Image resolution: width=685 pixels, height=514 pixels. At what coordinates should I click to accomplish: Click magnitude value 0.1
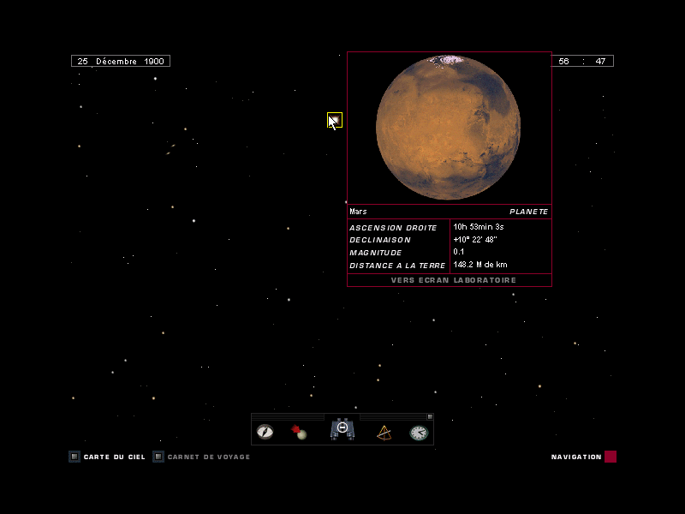coord(459,252)
